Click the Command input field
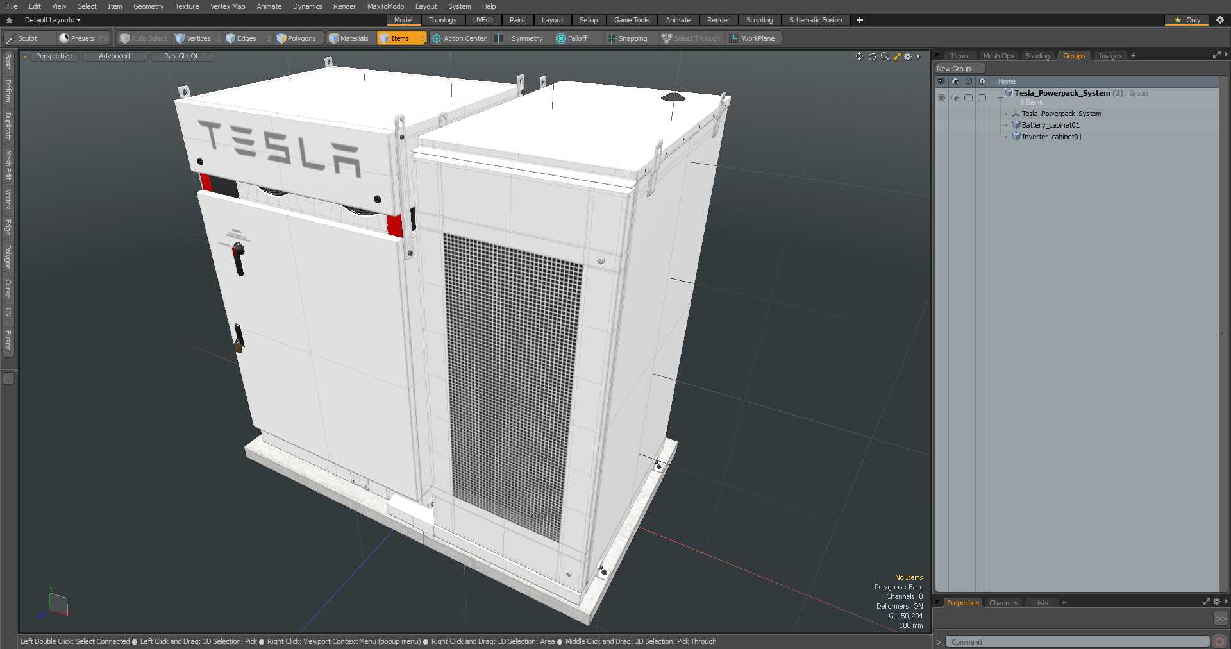The height and width of the screenshot is (649, 1231). pos(1077,642)
